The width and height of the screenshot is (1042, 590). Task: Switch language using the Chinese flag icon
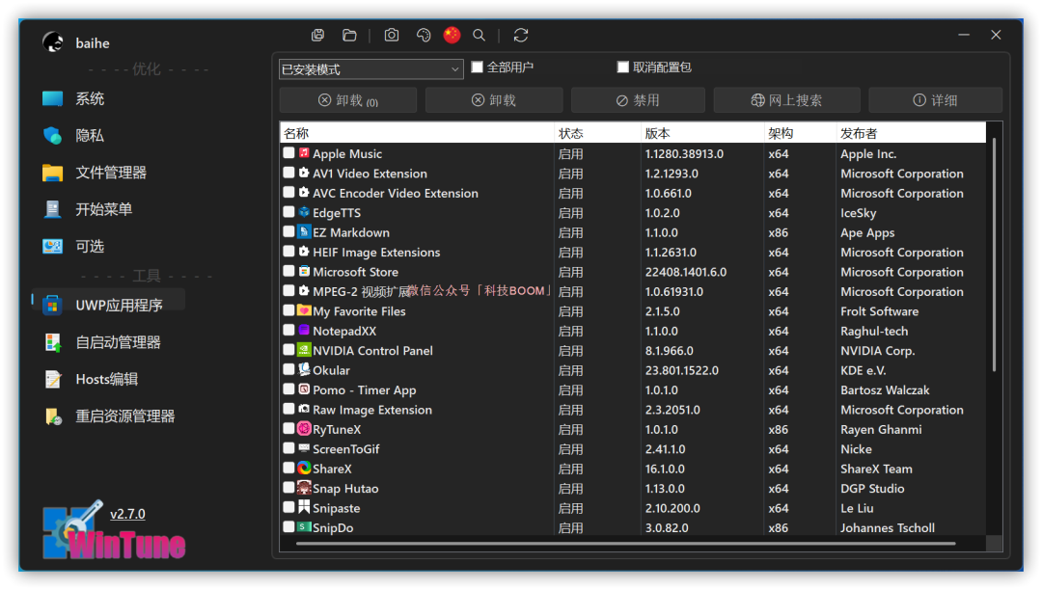click(x=452, y=35)
